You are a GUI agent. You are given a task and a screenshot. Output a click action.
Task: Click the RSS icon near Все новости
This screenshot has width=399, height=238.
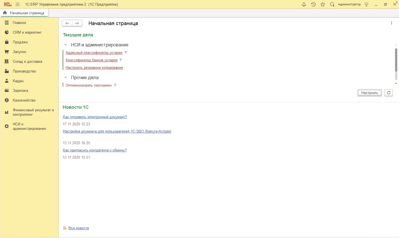point(65,228)
